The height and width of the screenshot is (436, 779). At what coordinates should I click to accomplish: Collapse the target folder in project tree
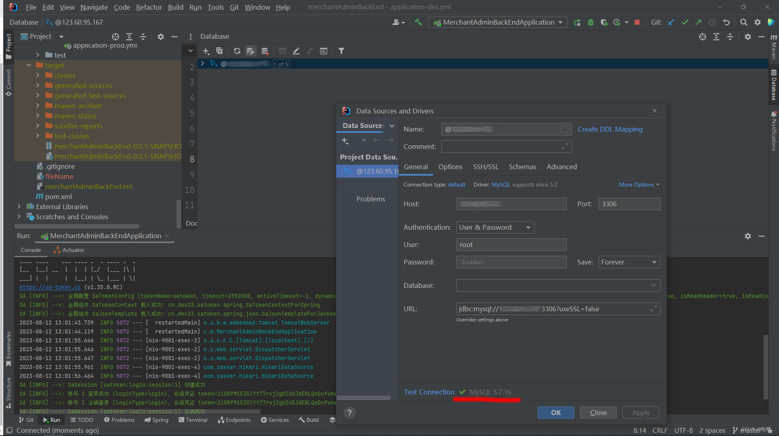pyautogui.click(x=29, y=65)
